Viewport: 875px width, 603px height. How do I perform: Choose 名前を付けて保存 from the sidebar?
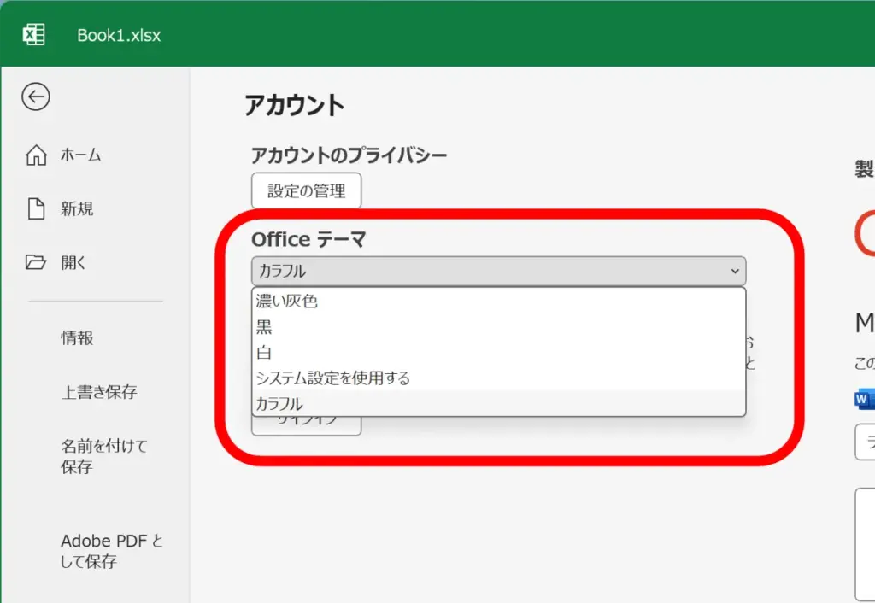(92, 456)
